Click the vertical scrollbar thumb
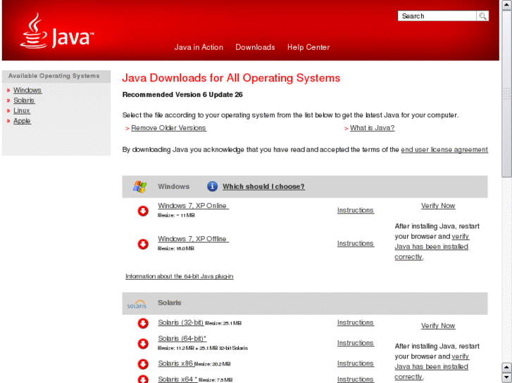 (506, 94)
